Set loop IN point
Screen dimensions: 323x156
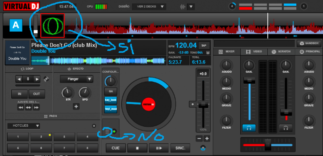(x=19, y=94)
